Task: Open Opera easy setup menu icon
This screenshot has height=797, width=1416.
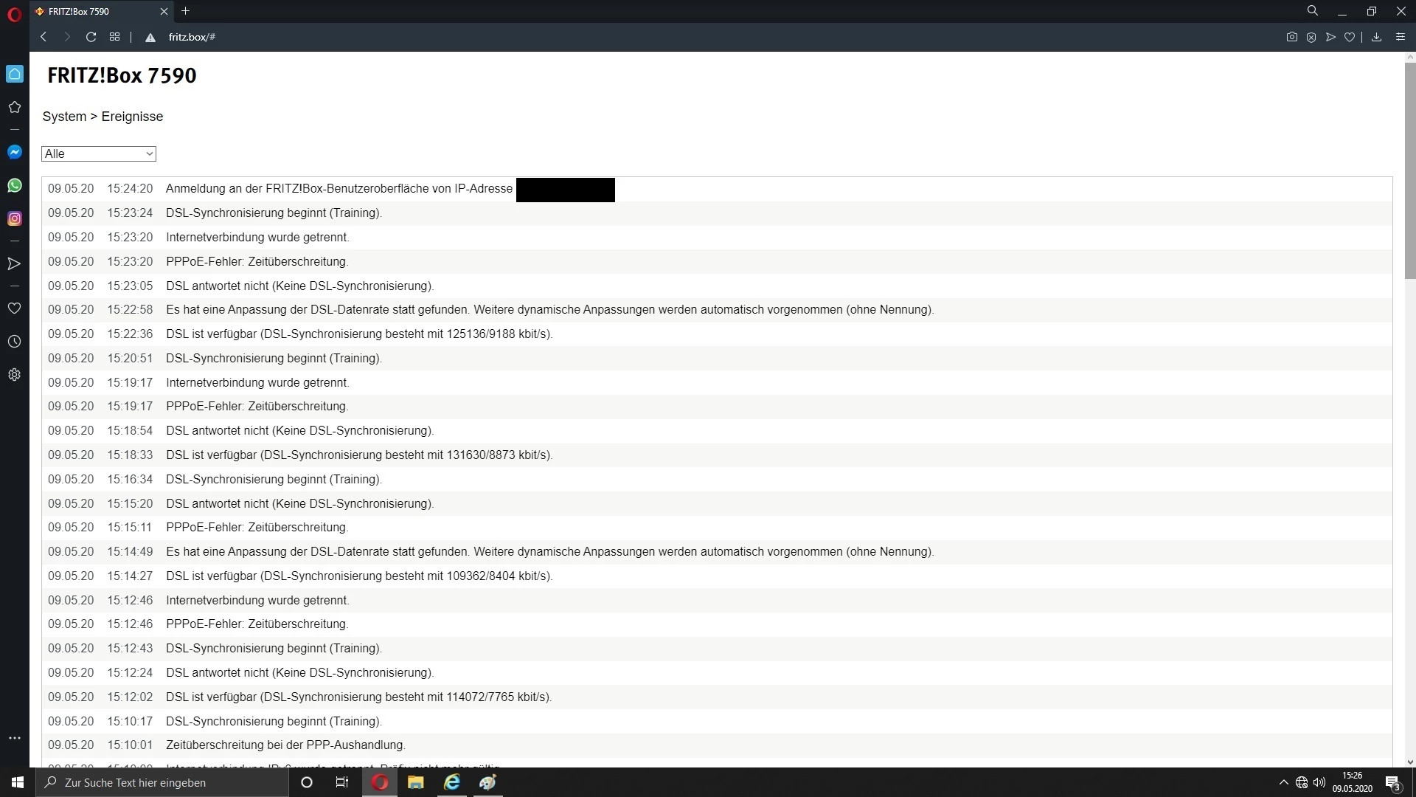Action: (1401, 37)
